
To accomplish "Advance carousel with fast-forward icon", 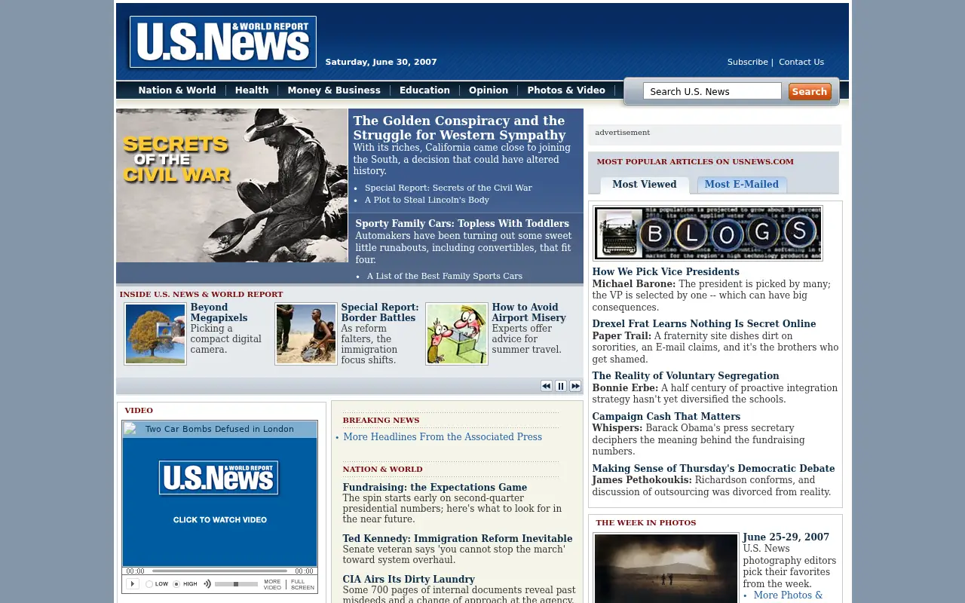I will click(x=575, y=386).
